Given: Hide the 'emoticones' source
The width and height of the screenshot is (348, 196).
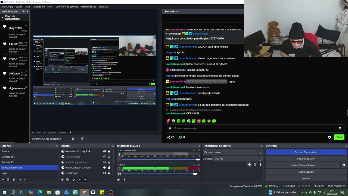Looking at the screenshot, I should 104,173.
